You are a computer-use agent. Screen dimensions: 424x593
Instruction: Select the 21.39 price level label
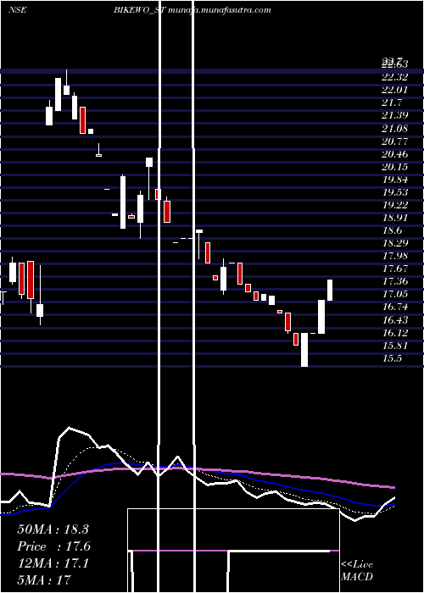(x=395, y=116)
